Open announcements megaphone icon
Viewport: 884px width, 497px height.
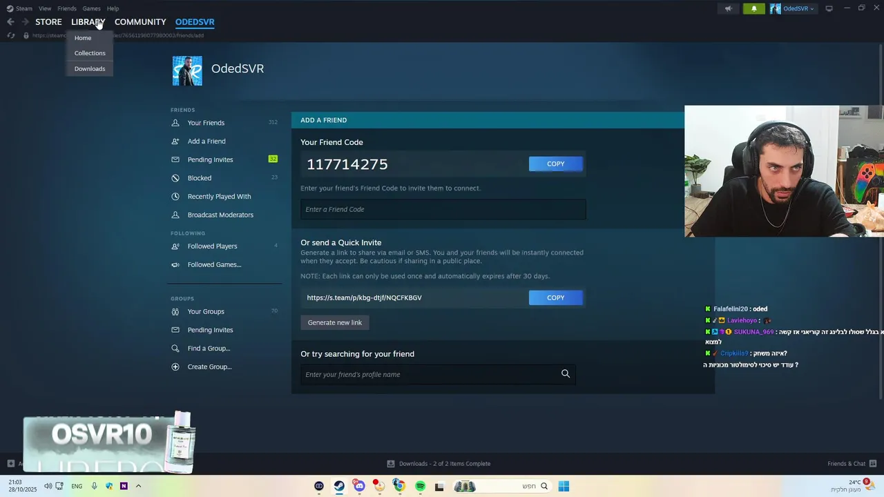coord(728,9)
